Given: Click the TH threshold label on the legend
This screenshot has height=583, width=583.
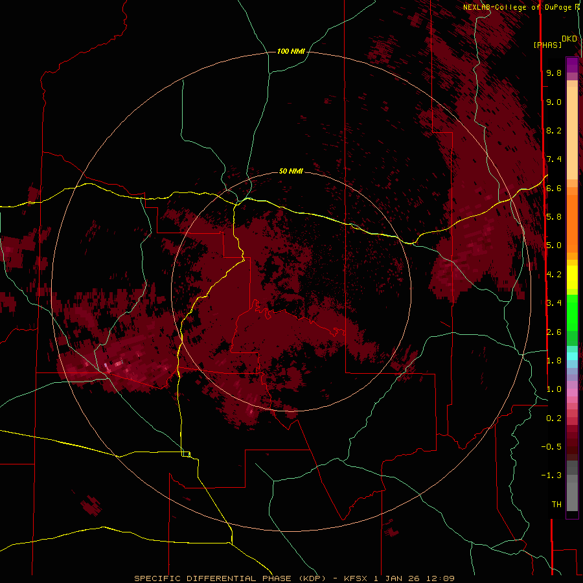Looking at the screenshot, I should pyautogui.click(x=556, y=505).
